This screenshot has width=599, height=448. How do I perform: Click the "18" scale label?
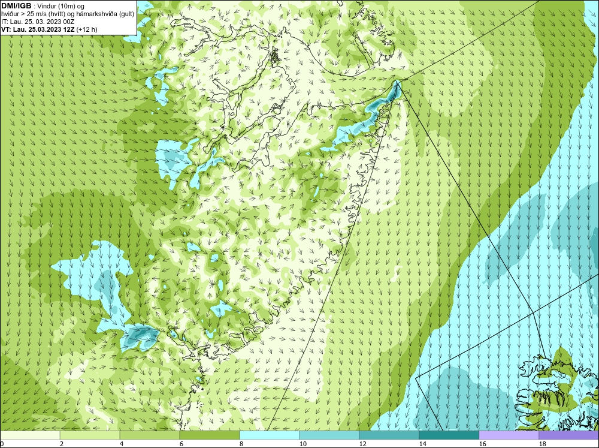(542, 444)
